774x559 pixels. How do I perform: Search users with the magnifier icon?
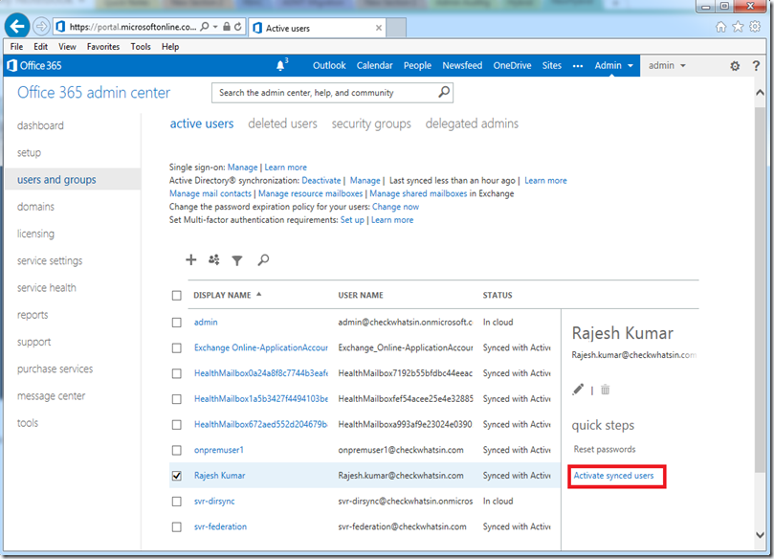tap(263, 259)
